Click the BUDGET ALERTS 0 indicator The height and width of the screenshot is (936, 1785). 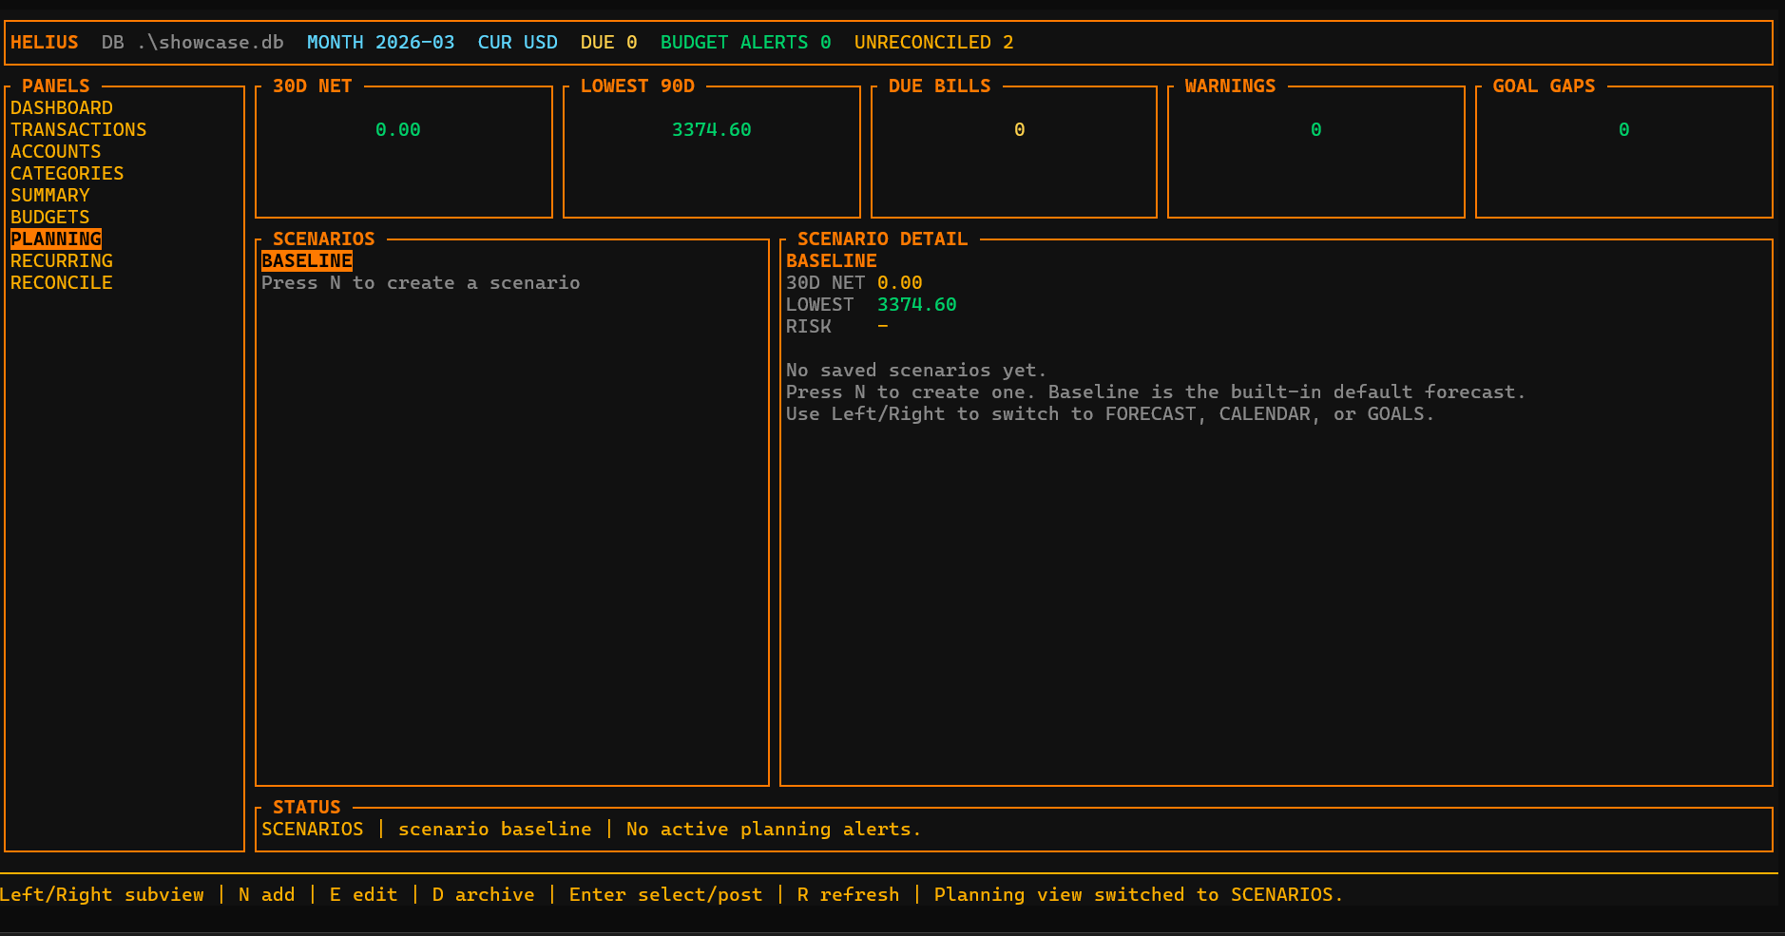click(x=746, y=43)
